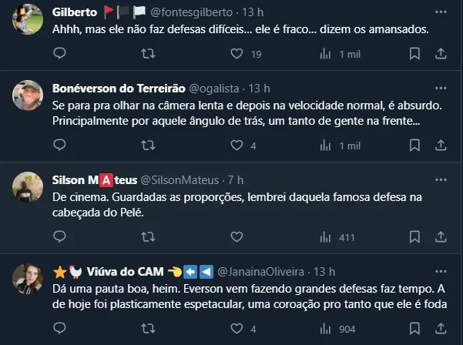Open Bonéverson do Terreirão's avatar

click(28, 95)
